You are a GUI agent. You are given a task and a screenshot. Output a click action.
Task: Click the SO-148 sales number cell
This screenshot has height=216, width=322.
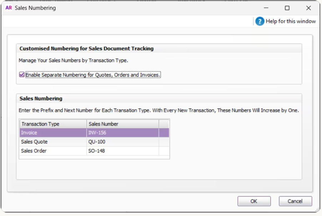[122, 151]
